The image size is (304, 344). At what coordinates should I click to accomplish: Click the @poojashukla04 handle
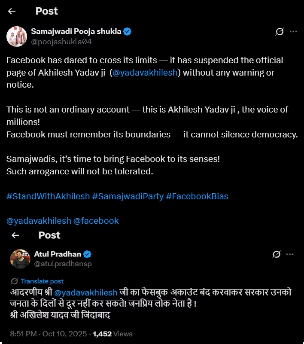click(61, 42)
